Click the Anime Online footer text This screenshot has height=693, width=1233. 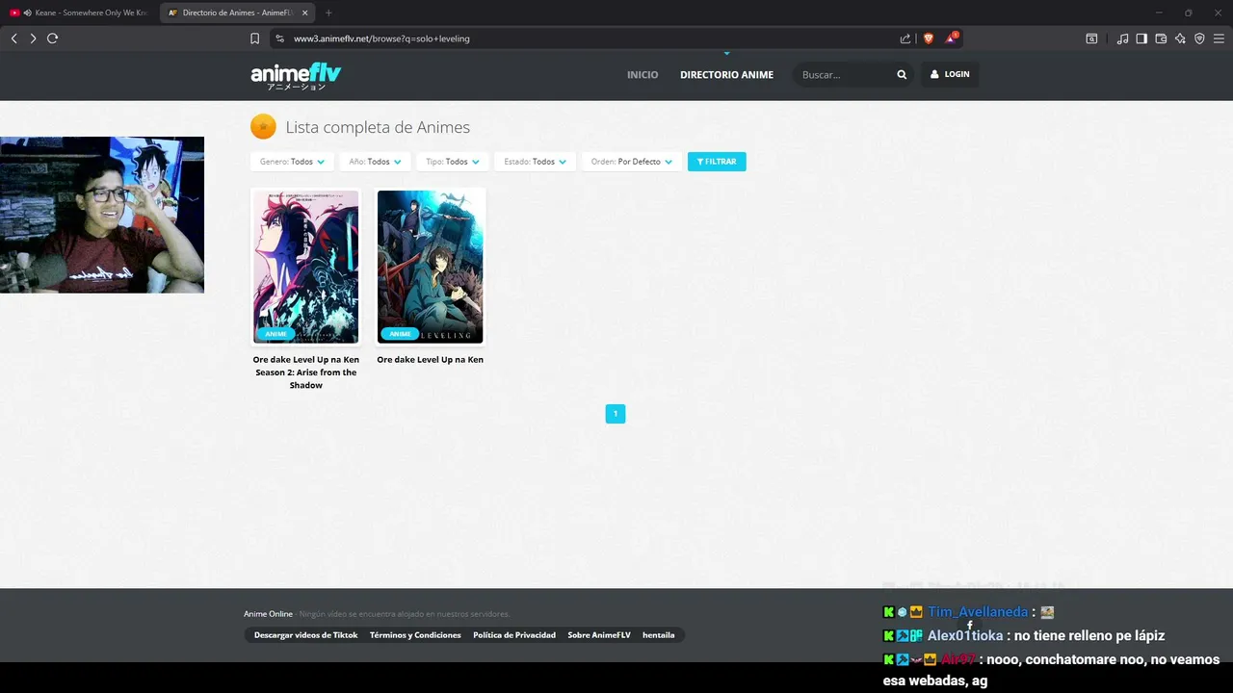(268, 614)
